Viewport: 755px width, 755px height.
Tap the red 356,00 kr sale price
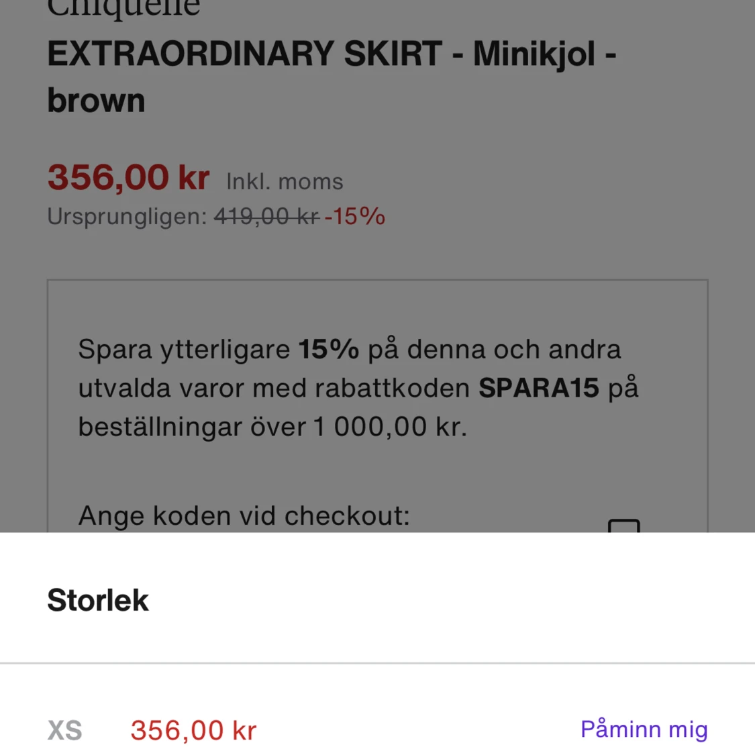coord(128,177)
